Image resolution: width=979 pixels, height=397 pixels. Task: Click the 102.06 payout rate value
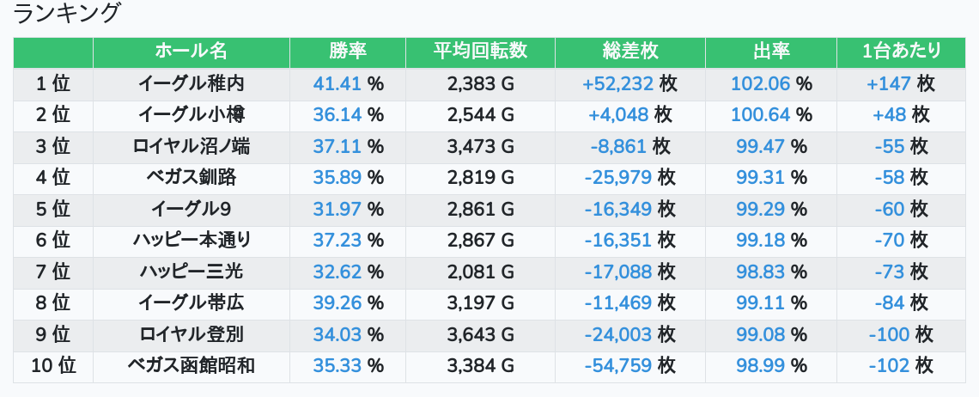761,84
